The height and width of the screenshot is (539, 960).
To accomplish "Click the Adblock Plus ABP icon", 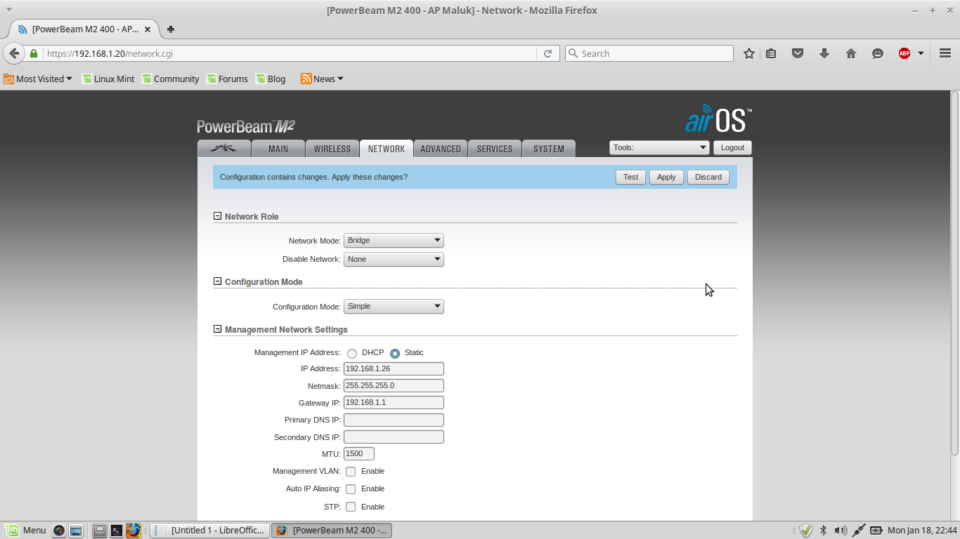I will point(904,53).
